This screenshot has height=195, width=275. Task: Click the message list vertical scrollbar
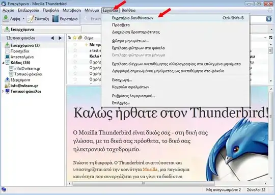270,51
